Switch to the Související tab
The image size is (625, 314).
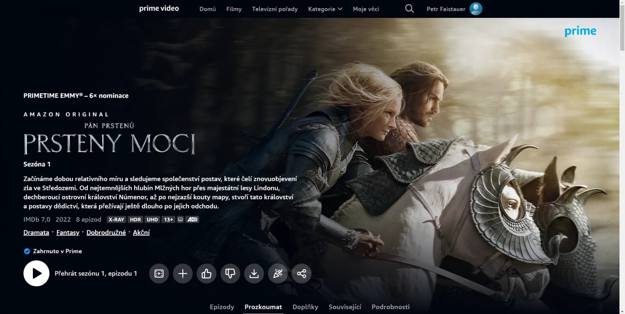tap(345, 307)
